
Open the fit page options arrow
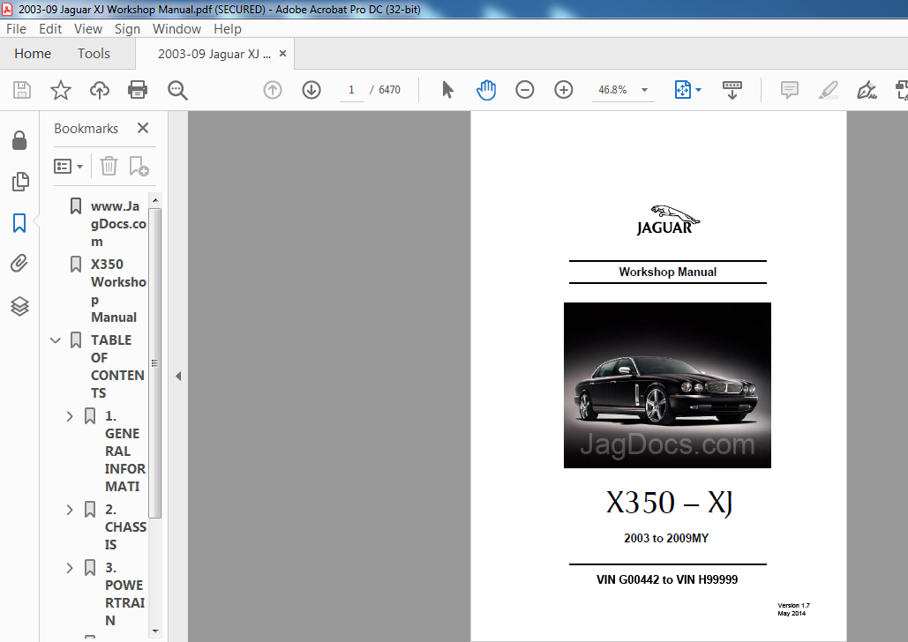698,90
